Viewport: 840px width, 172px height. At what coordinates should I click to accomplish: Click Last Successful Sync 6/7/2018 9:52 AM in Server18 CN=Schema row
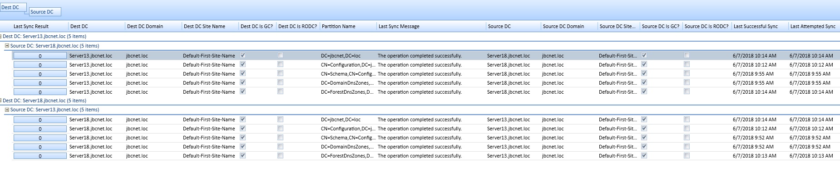coord(753,138)
